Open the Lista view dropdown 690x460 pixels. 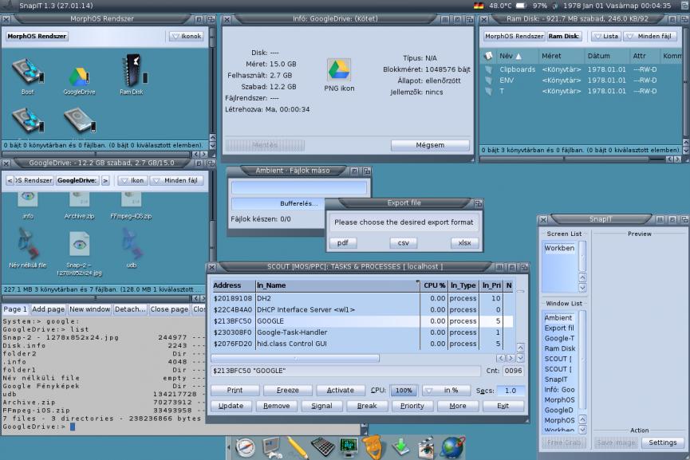point(606,36)
